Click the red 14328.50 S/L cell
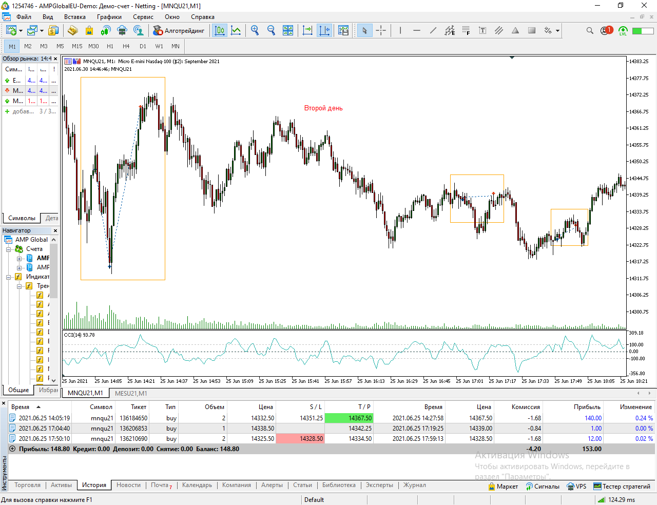Viewport: 657px width, 505px height. pos(300,439)
